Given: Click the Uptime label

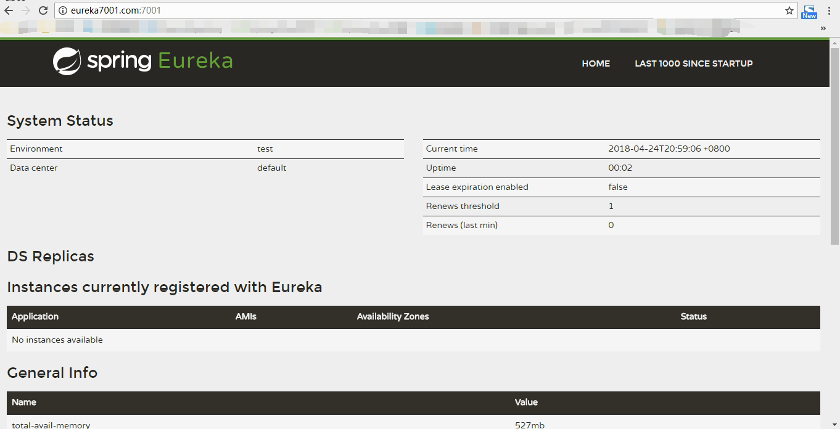Looking at the screenshot, I should 441,168.
